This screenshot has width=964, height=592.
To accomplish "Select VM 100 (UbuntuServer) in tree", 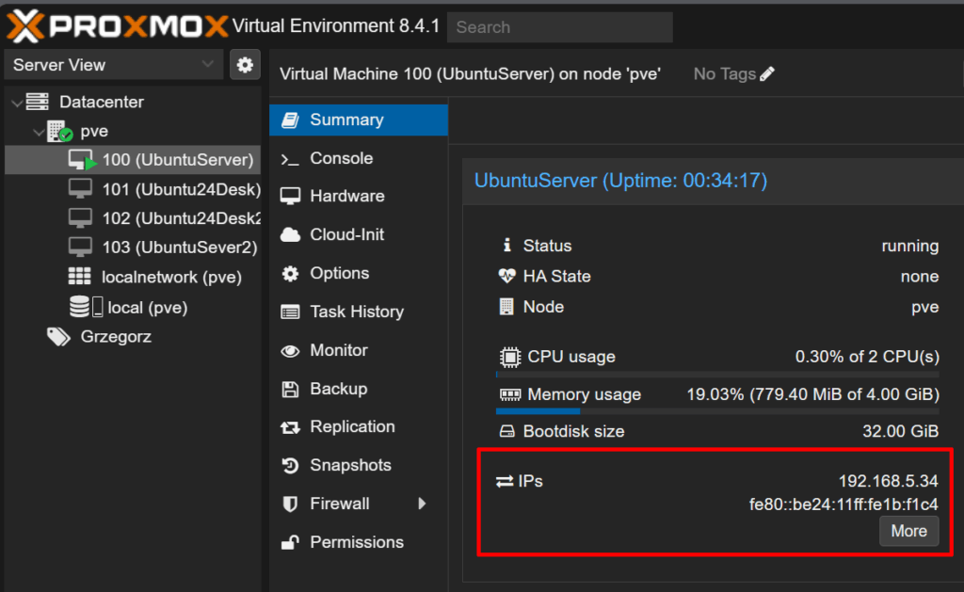I will pyautogui.click(x=133, y=160).
